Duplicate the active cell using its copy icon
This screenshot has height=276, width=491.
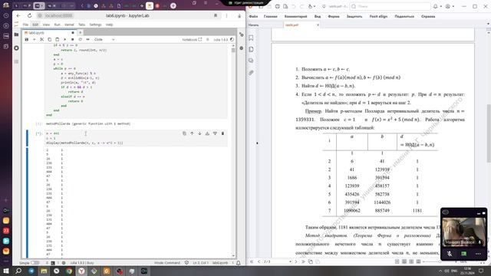184,133
